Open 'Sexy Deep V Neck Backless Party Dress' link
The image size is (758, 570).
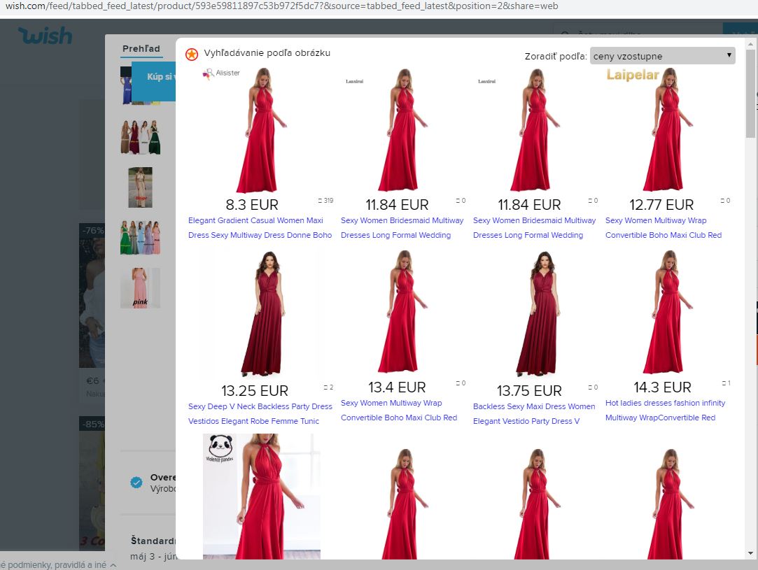click(260, 406)
